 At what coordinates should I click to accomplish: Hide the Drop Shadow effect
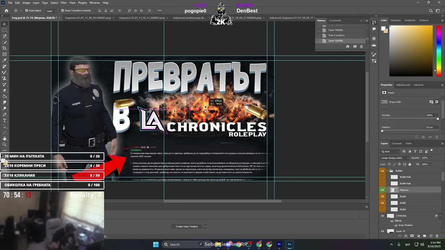coord(396,225)
